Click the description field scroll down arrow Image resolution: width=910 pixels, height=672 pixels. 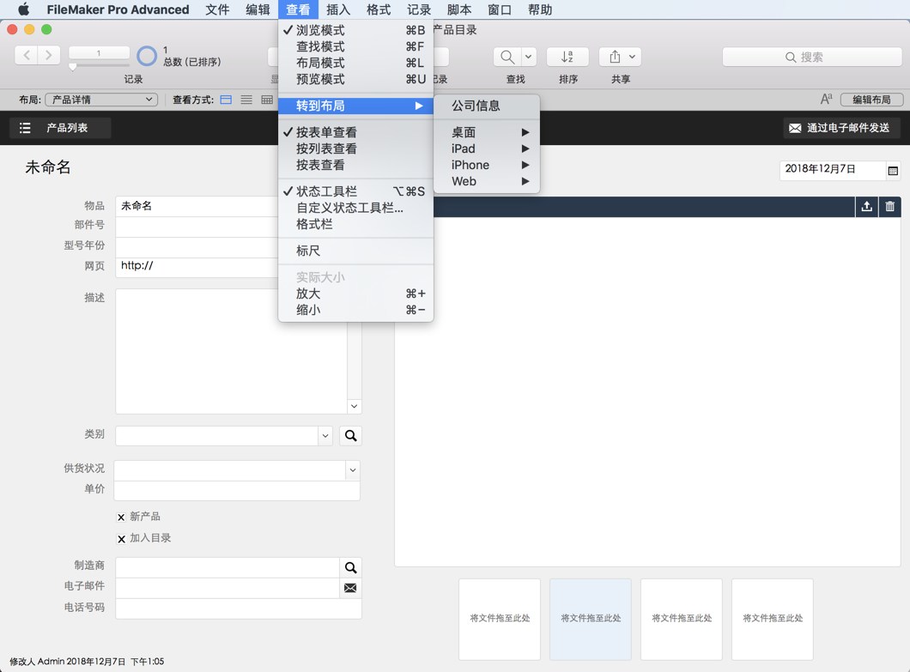(x=354, y=406)
